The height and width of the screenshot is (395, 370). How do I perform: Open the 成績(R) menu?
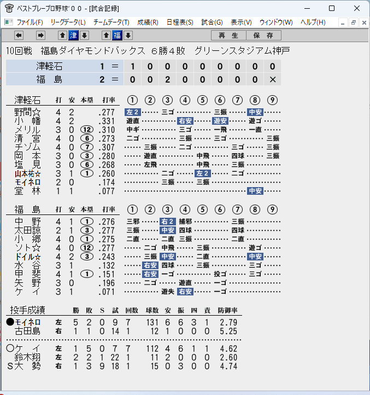pyautogui.click(x=148, y=22)
